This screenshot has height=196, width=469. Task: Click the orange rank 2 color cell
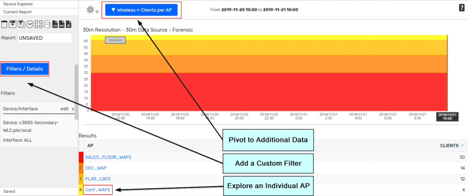[81, 168]
